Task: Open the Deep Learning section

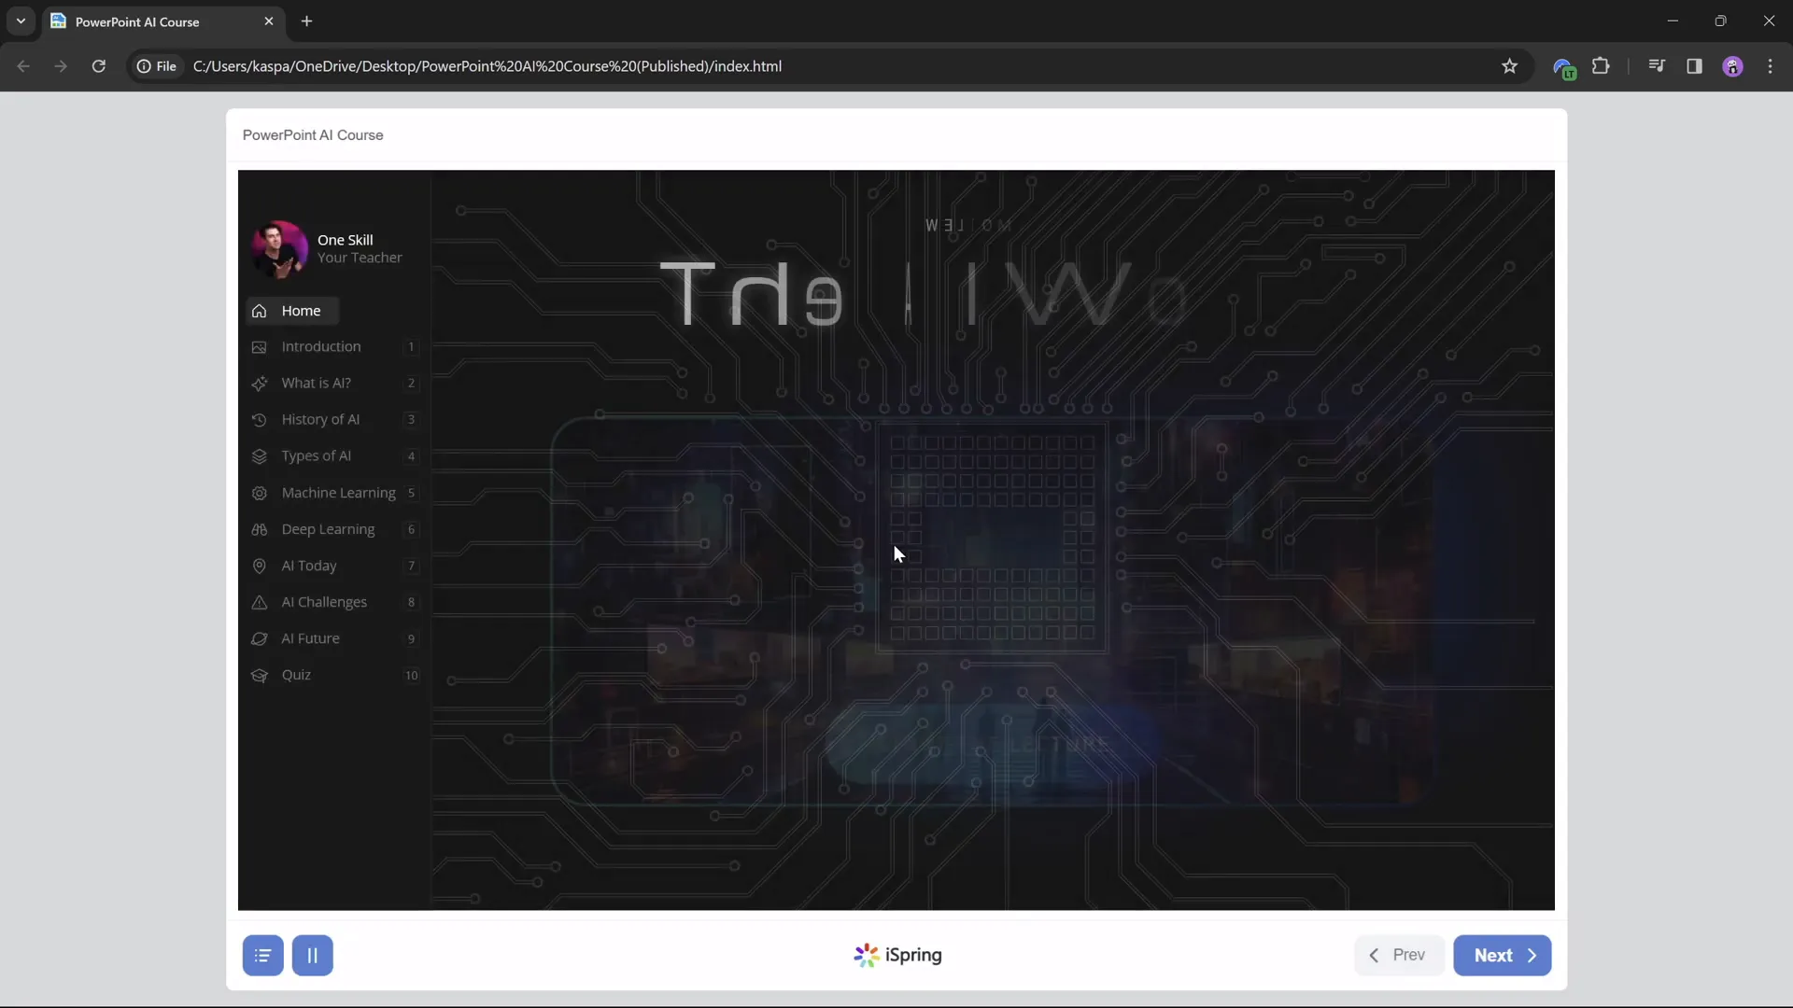Action: [x=328, y=529]
